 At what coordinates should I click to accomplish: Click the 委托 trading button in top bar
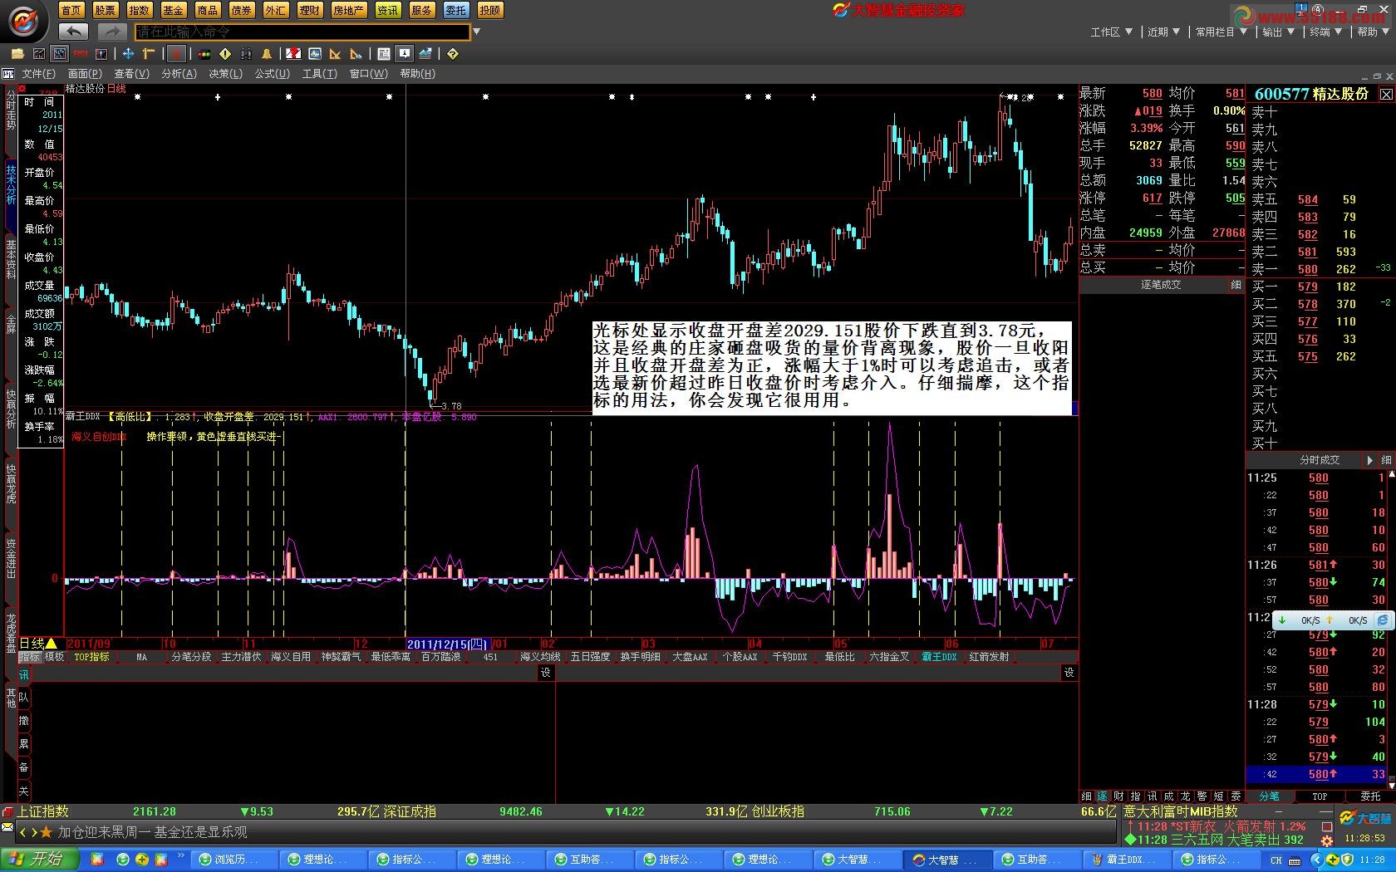[455, 10]
